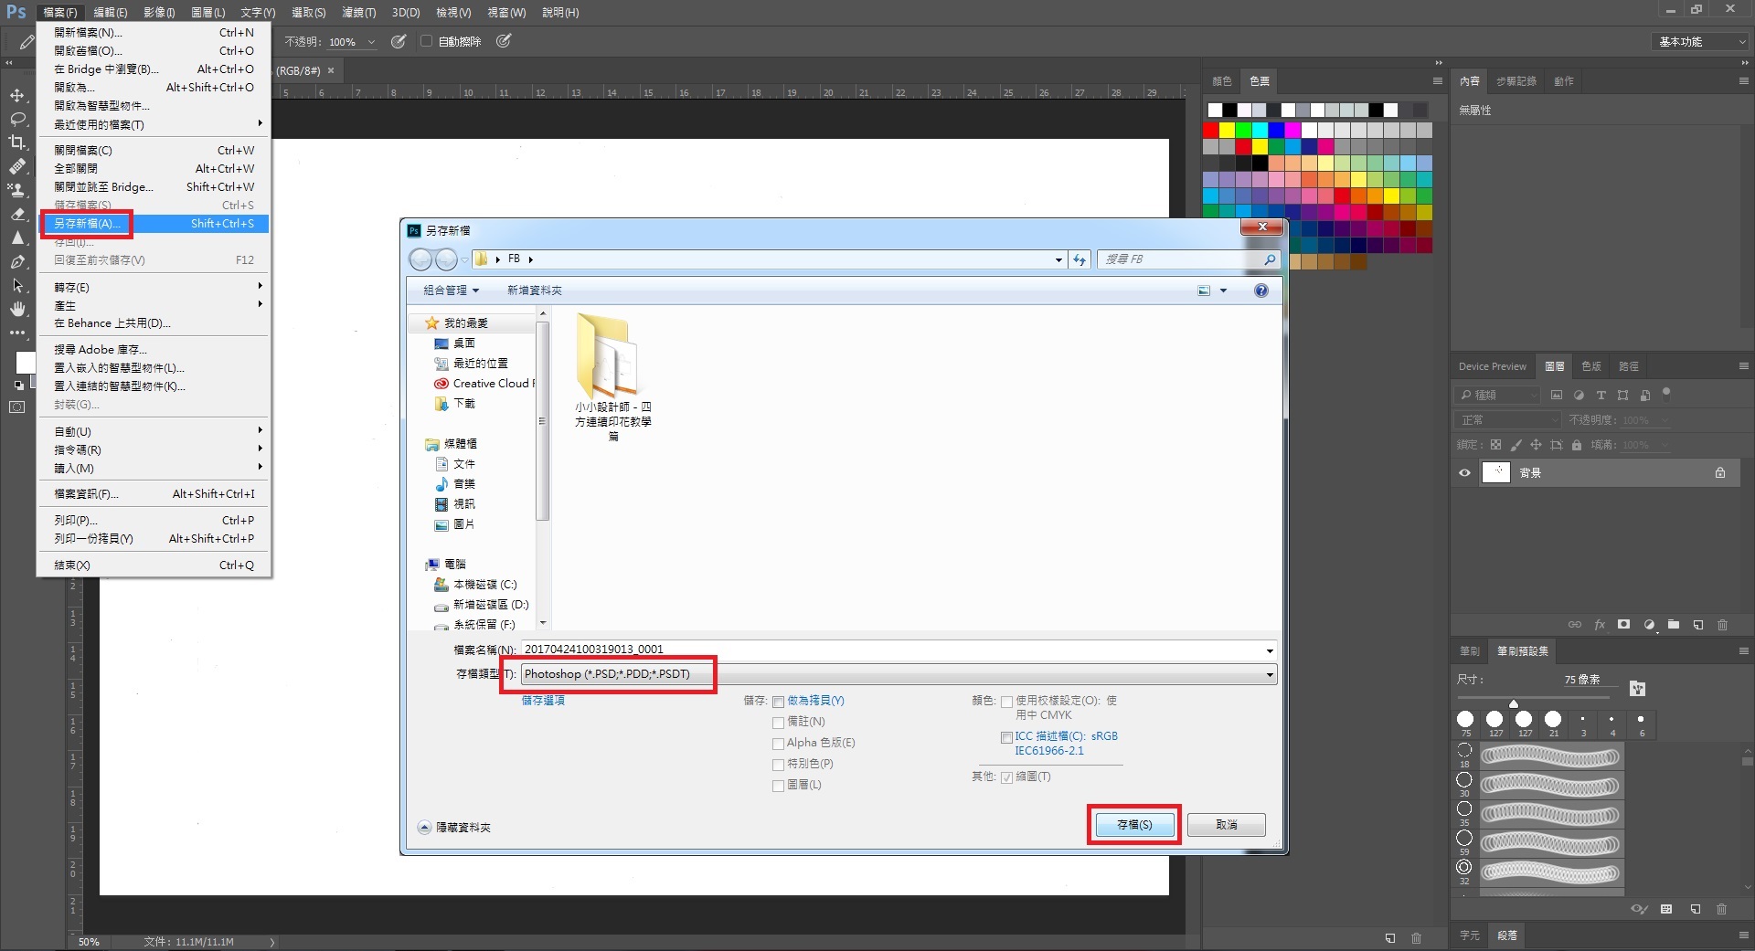Image resolution: width=1755 pixels, height=951 pixels.
Task: Toggle the ICC 描述檔 sRGB checkbox
Action: click(x=1006, y=737)
